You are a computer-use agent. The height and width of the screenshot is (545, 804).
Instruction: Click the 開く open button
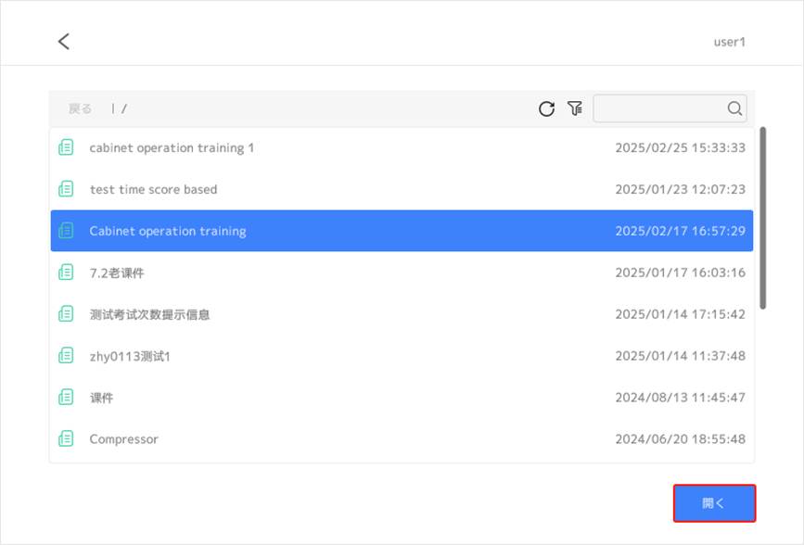[714, 503]
